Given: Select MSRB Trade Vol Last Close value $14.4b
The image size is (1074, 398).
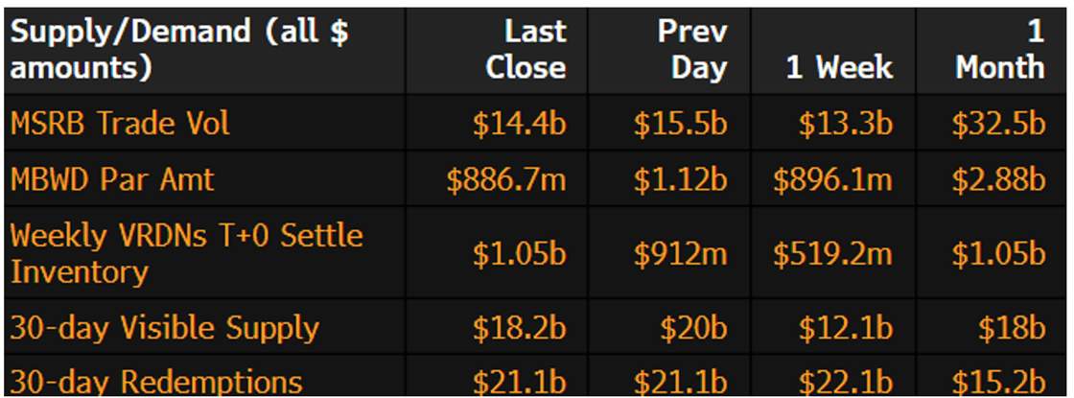Looking at the screenshot, I should coord(519,123).
